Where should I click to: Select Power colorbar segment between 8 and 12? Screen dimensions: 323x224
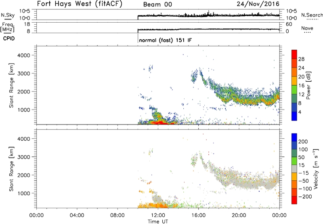coord(294,99)
